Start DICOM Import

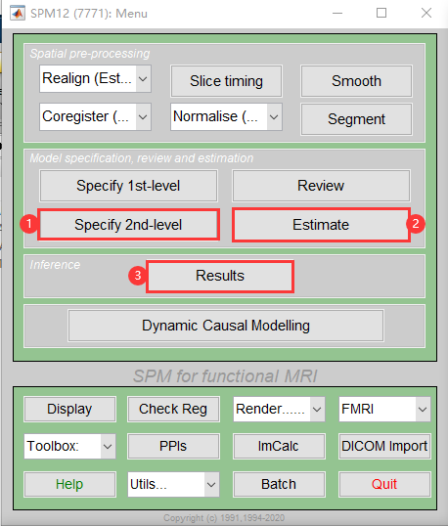tap(384, 446)
